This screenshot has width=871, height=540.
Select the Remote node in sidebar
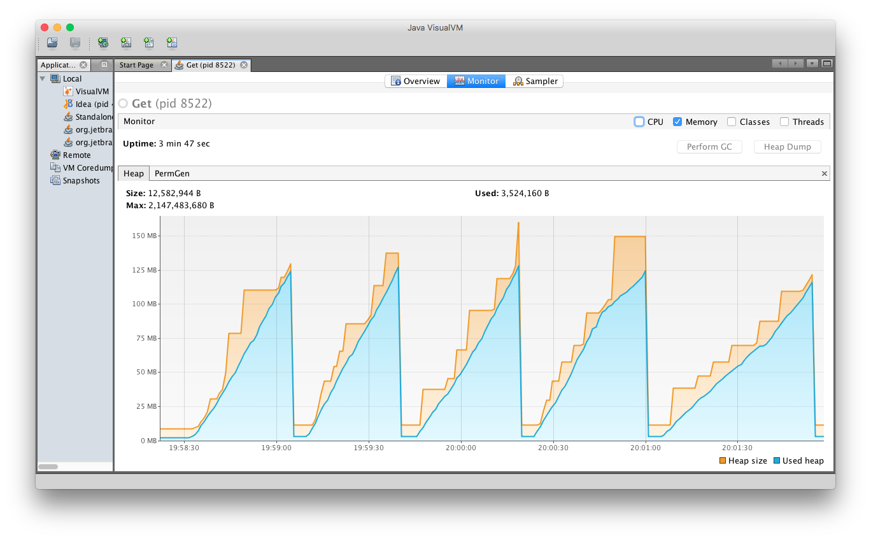[76, 155]
